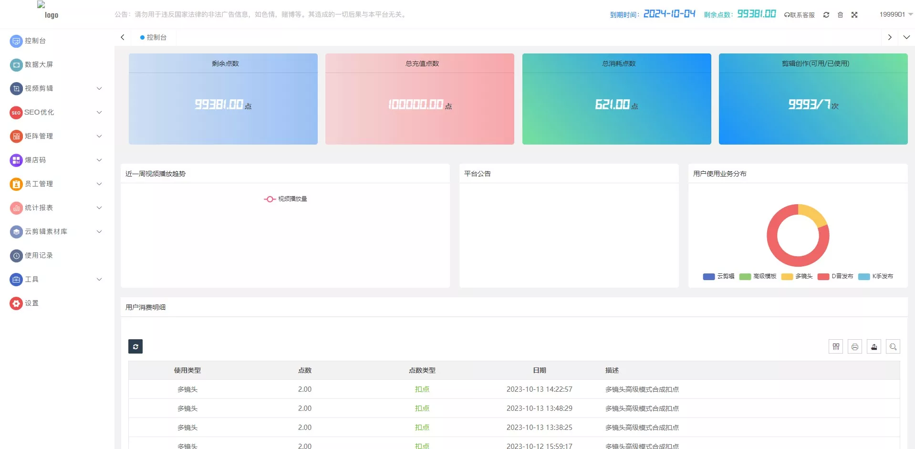915x449 pixels.
Task: Click the 剩余点数 summary card
Action: pos(223,99)
